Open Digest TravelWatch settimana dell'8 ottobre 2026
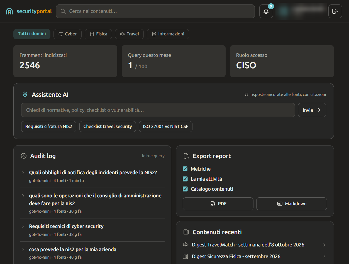The height and width of the screenshot is (264, 349). click(x=248, y=245)
